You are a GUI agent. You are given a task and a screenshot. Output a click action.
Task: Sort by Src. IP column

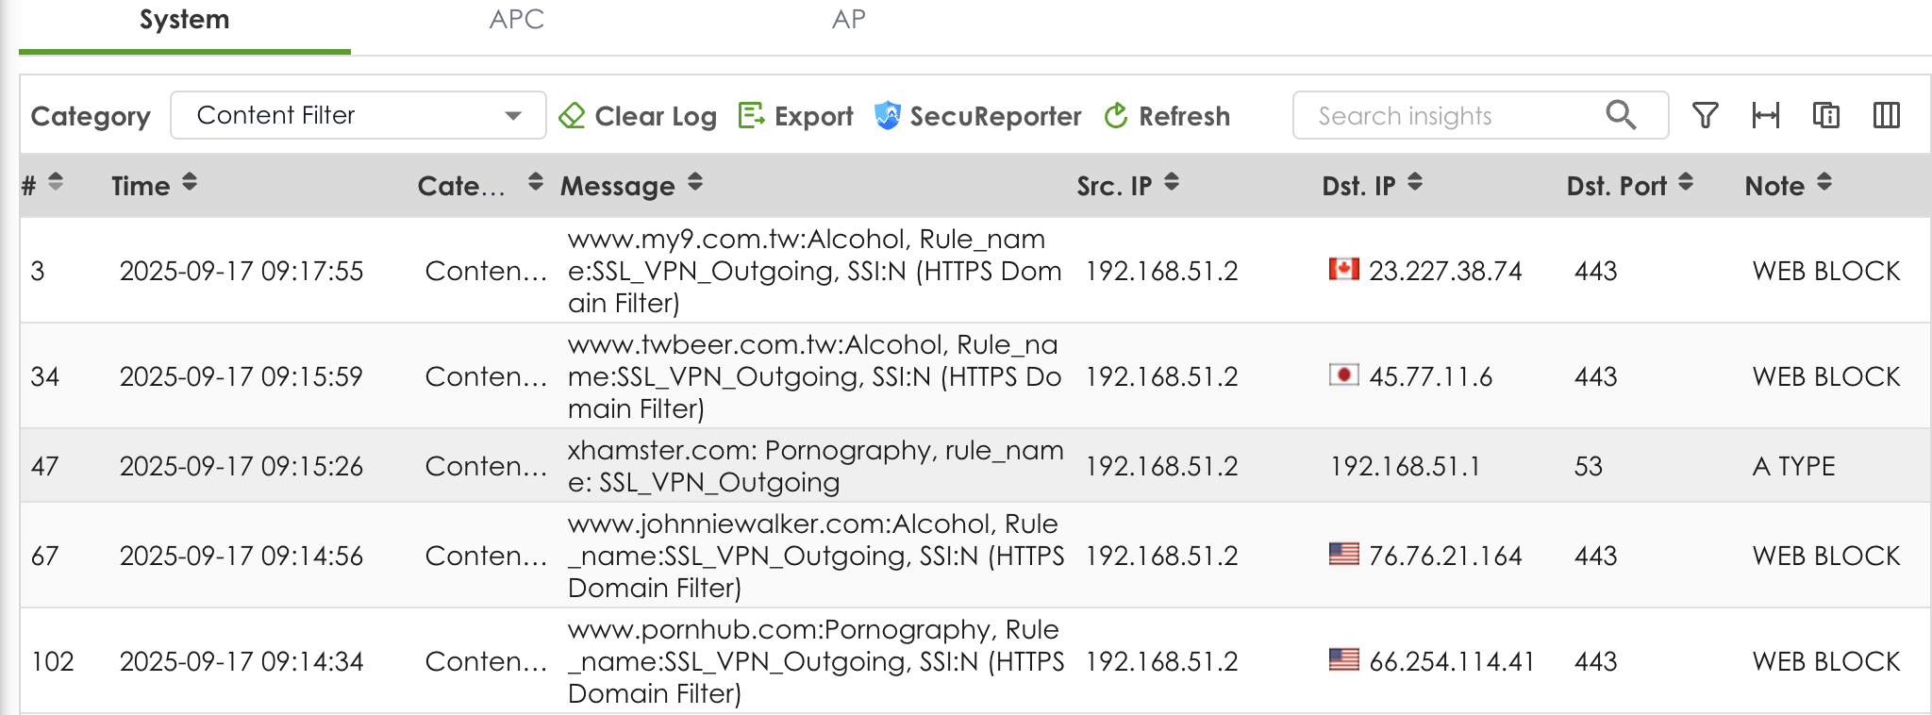[x=1172, y=184]
